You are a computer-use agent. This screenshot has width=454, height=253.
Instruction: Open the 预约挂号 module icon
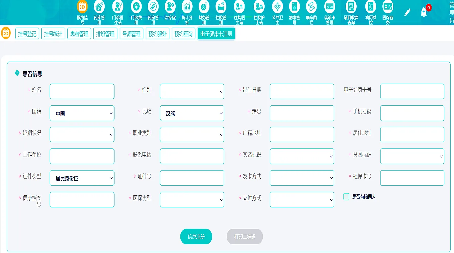[82, 7]
